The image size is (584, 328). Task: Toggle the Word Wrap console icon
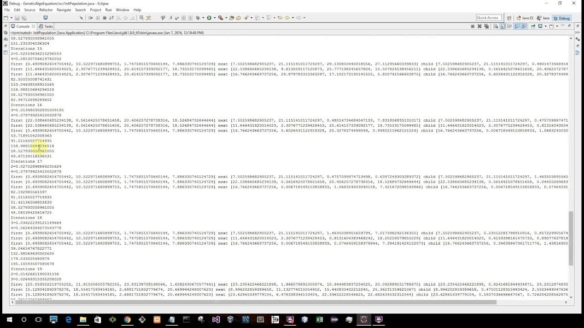pyautogui.click(x=510, y=26)
